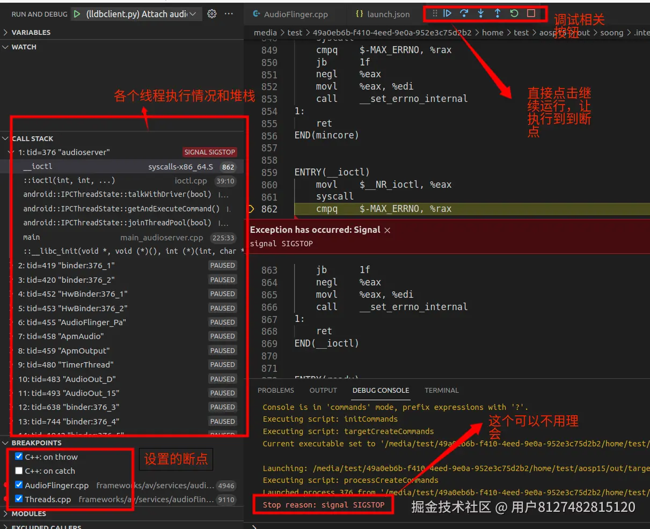This screenshot has width=650, height=529.
Task: Grab the debug toolbar drag handle
Action: tap(435, 13)
